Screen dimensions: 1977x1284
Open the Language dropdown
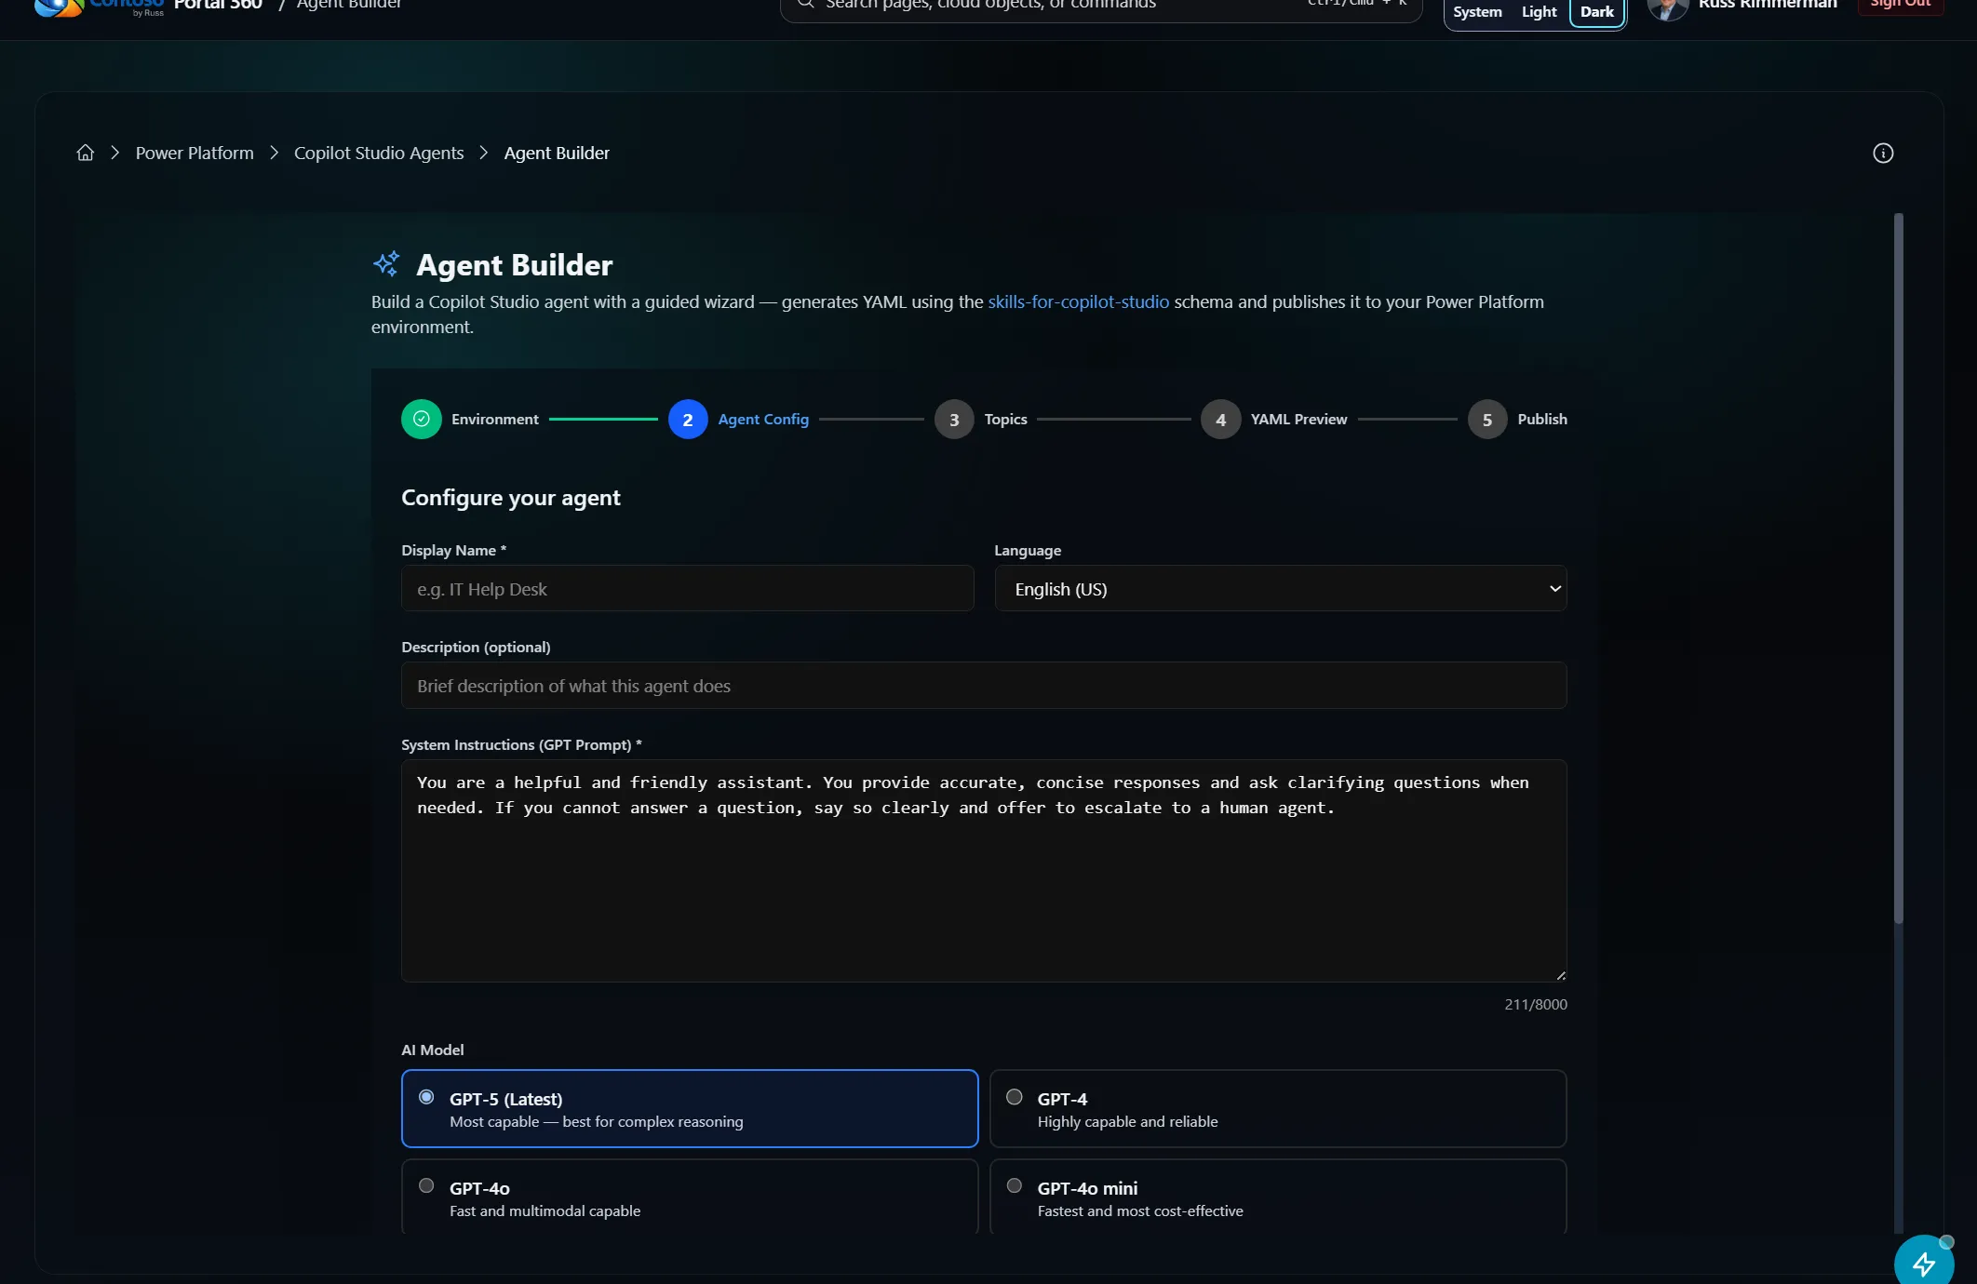(1280, 588)
